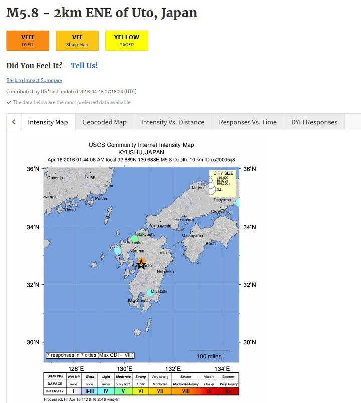This screenshot has width=361, height=403.
Task: Click the small green circle at Kitakyushu
Action: coord(142,234)
